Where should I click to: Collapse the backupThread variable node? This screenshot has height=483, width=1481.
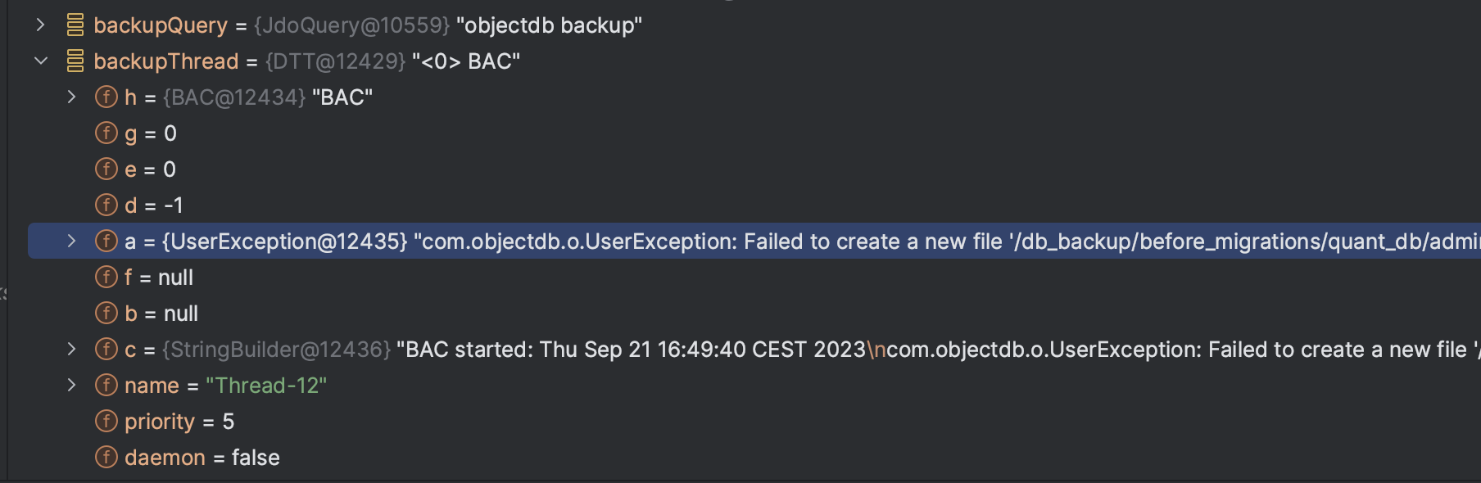tap(40, 61)
